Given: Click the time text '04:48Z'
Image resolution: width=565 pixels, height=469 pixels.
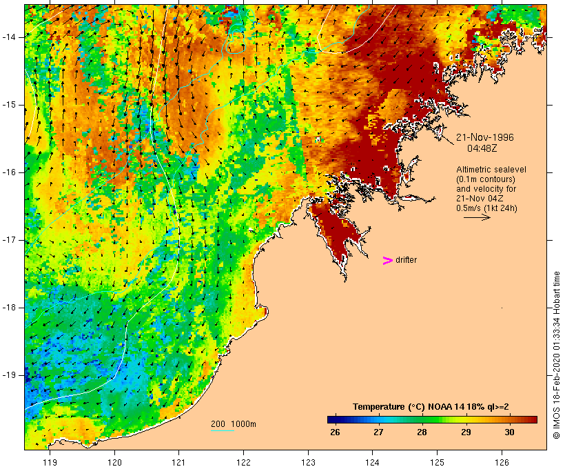Looking at the screenshot, I should pyautogui.click(x=482, y=148).
